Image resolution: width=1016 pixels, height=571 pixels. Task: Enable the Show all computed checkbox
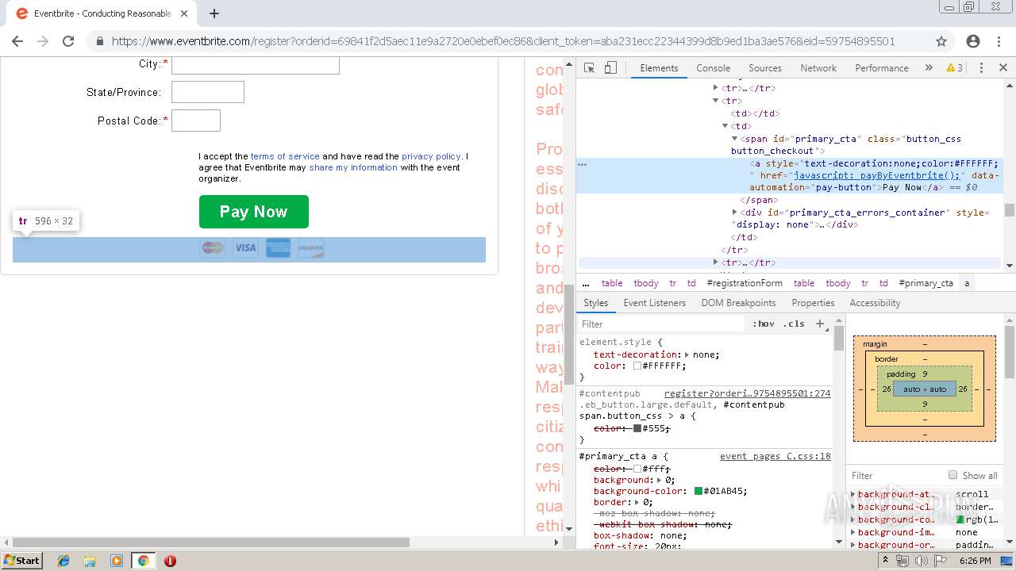click(x=952, y=475)
